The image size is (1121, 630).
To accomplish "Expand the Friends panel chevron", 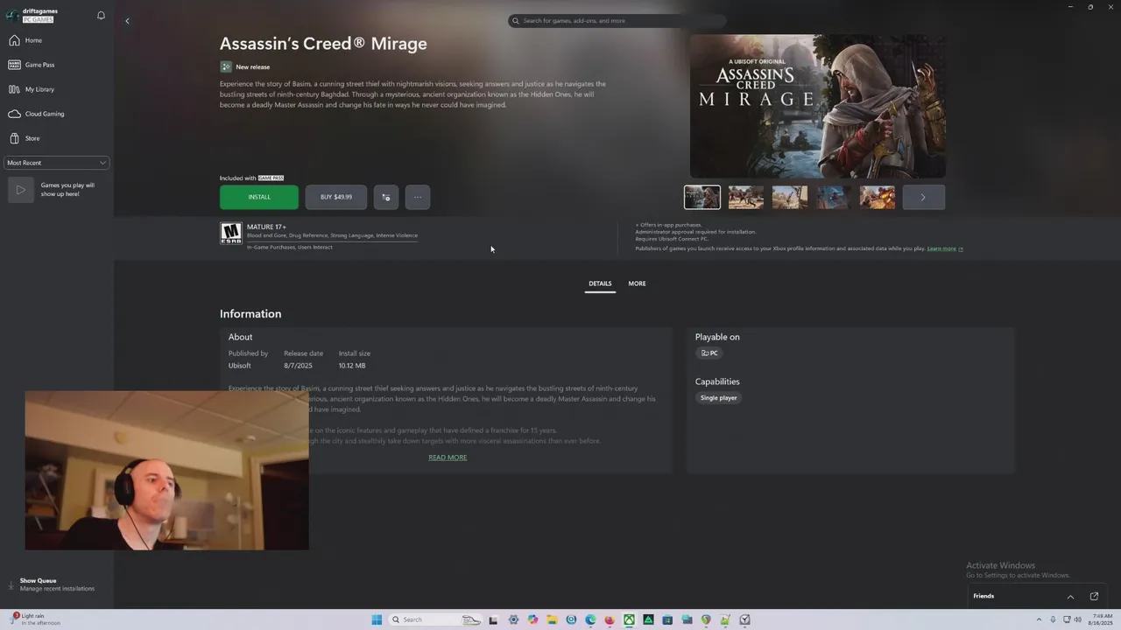I will [x=1070, y=597].
